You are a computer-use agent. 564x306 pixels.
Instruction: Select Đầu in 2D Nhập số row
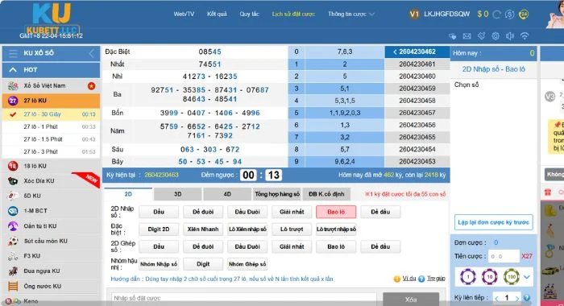[x=159, y=212]
